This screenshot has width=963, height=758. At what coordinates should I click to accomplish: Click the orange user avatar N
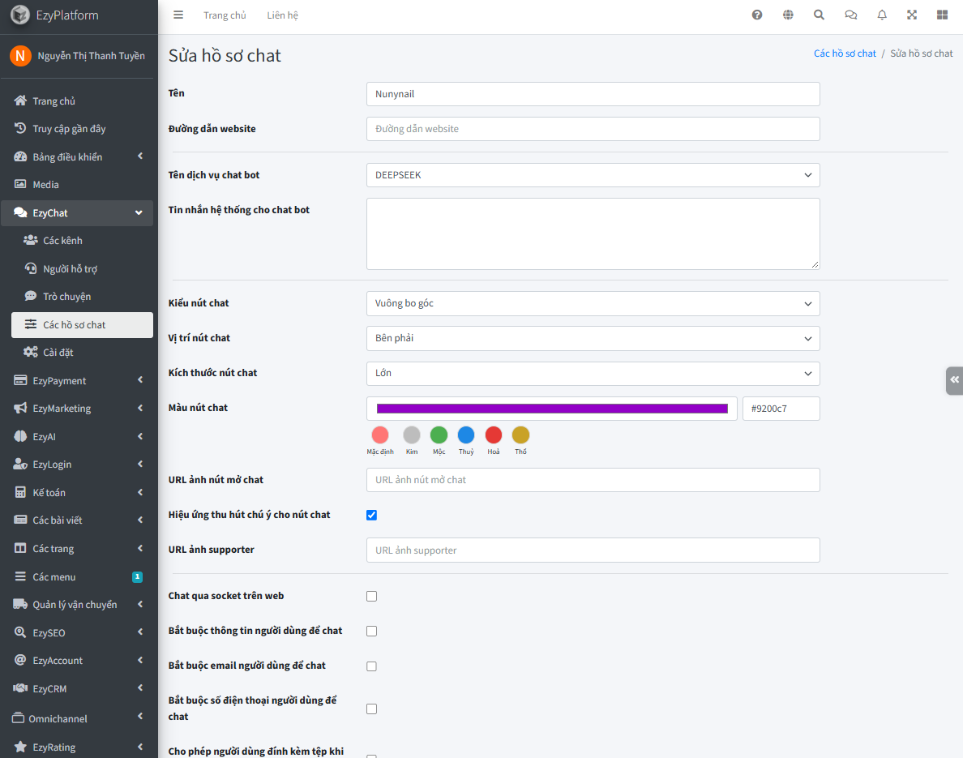(20, 56)
